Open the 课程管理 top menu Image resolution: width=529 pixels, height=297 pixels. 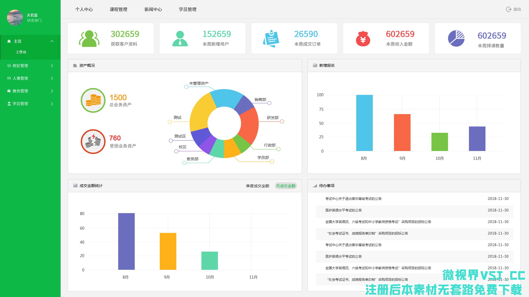click(118, 9)
